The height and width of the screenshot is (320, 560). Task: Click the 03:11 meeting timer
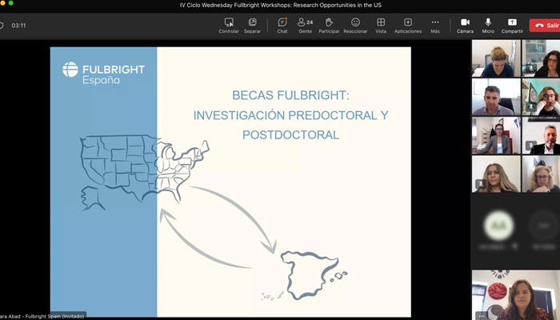tap(18, 26)
